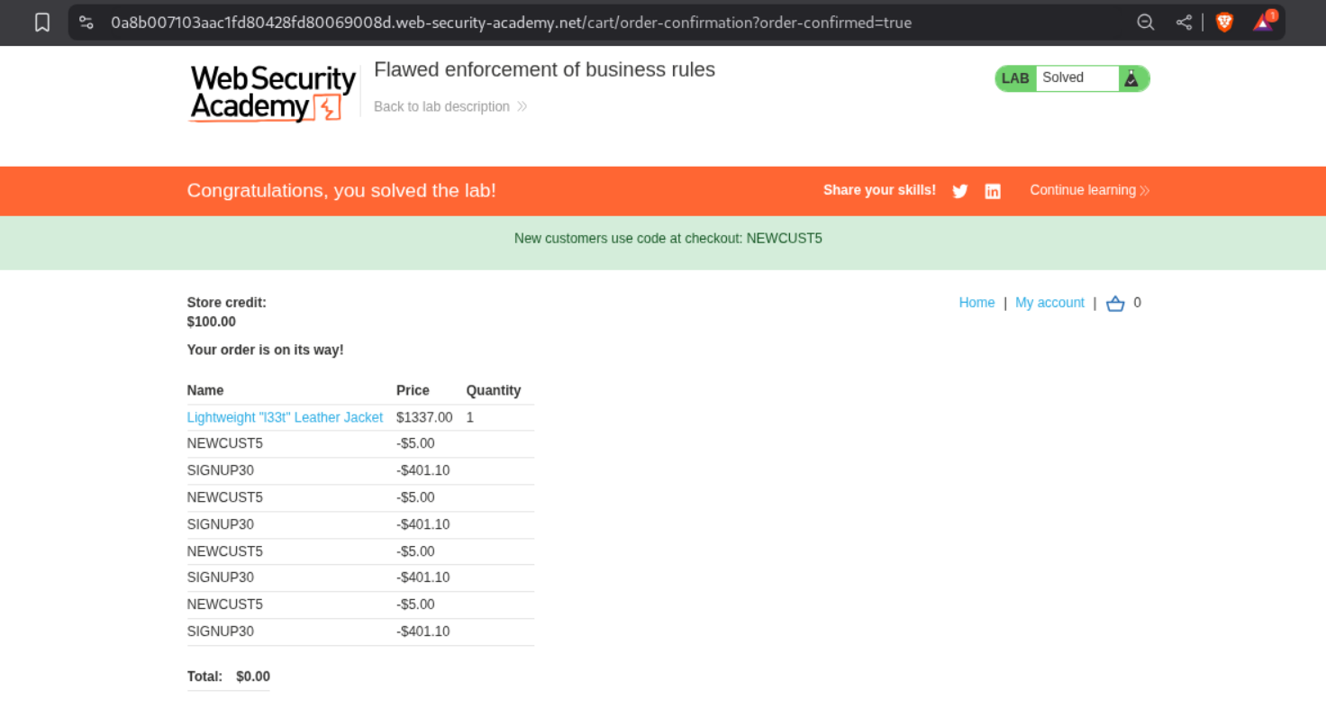Click the Continue learning link
The height and width of the screenshot is (719, 1326).
(1082, 190)
